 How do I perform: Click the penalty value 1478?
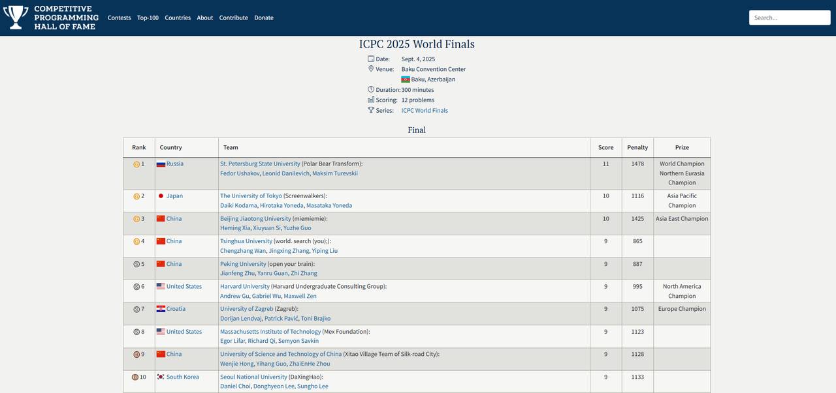pyautogui.click(x=637, y=164)
